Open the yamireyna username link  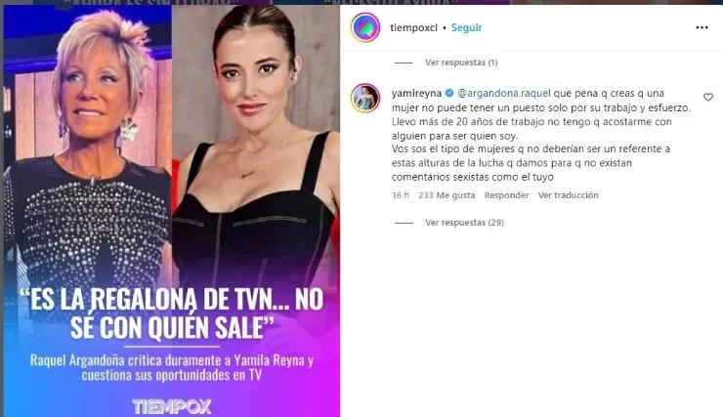416,93
